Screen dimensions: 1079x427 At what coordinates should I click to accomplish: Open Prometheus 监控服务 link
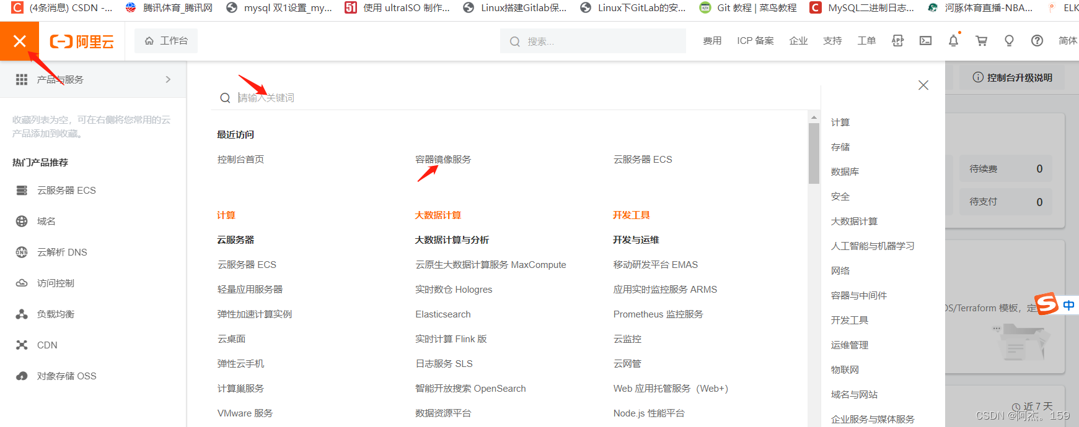[658, 314]
